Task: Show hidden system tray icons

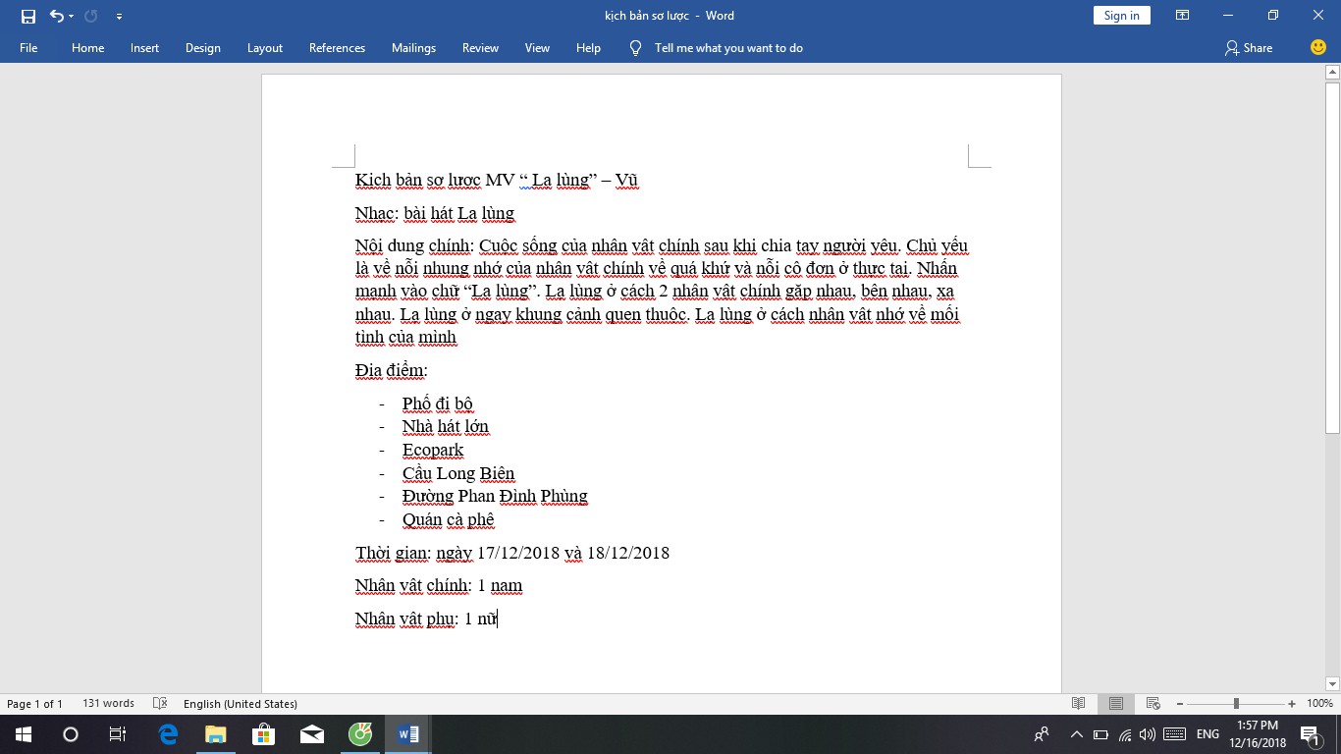Action: click(1077, 734)
